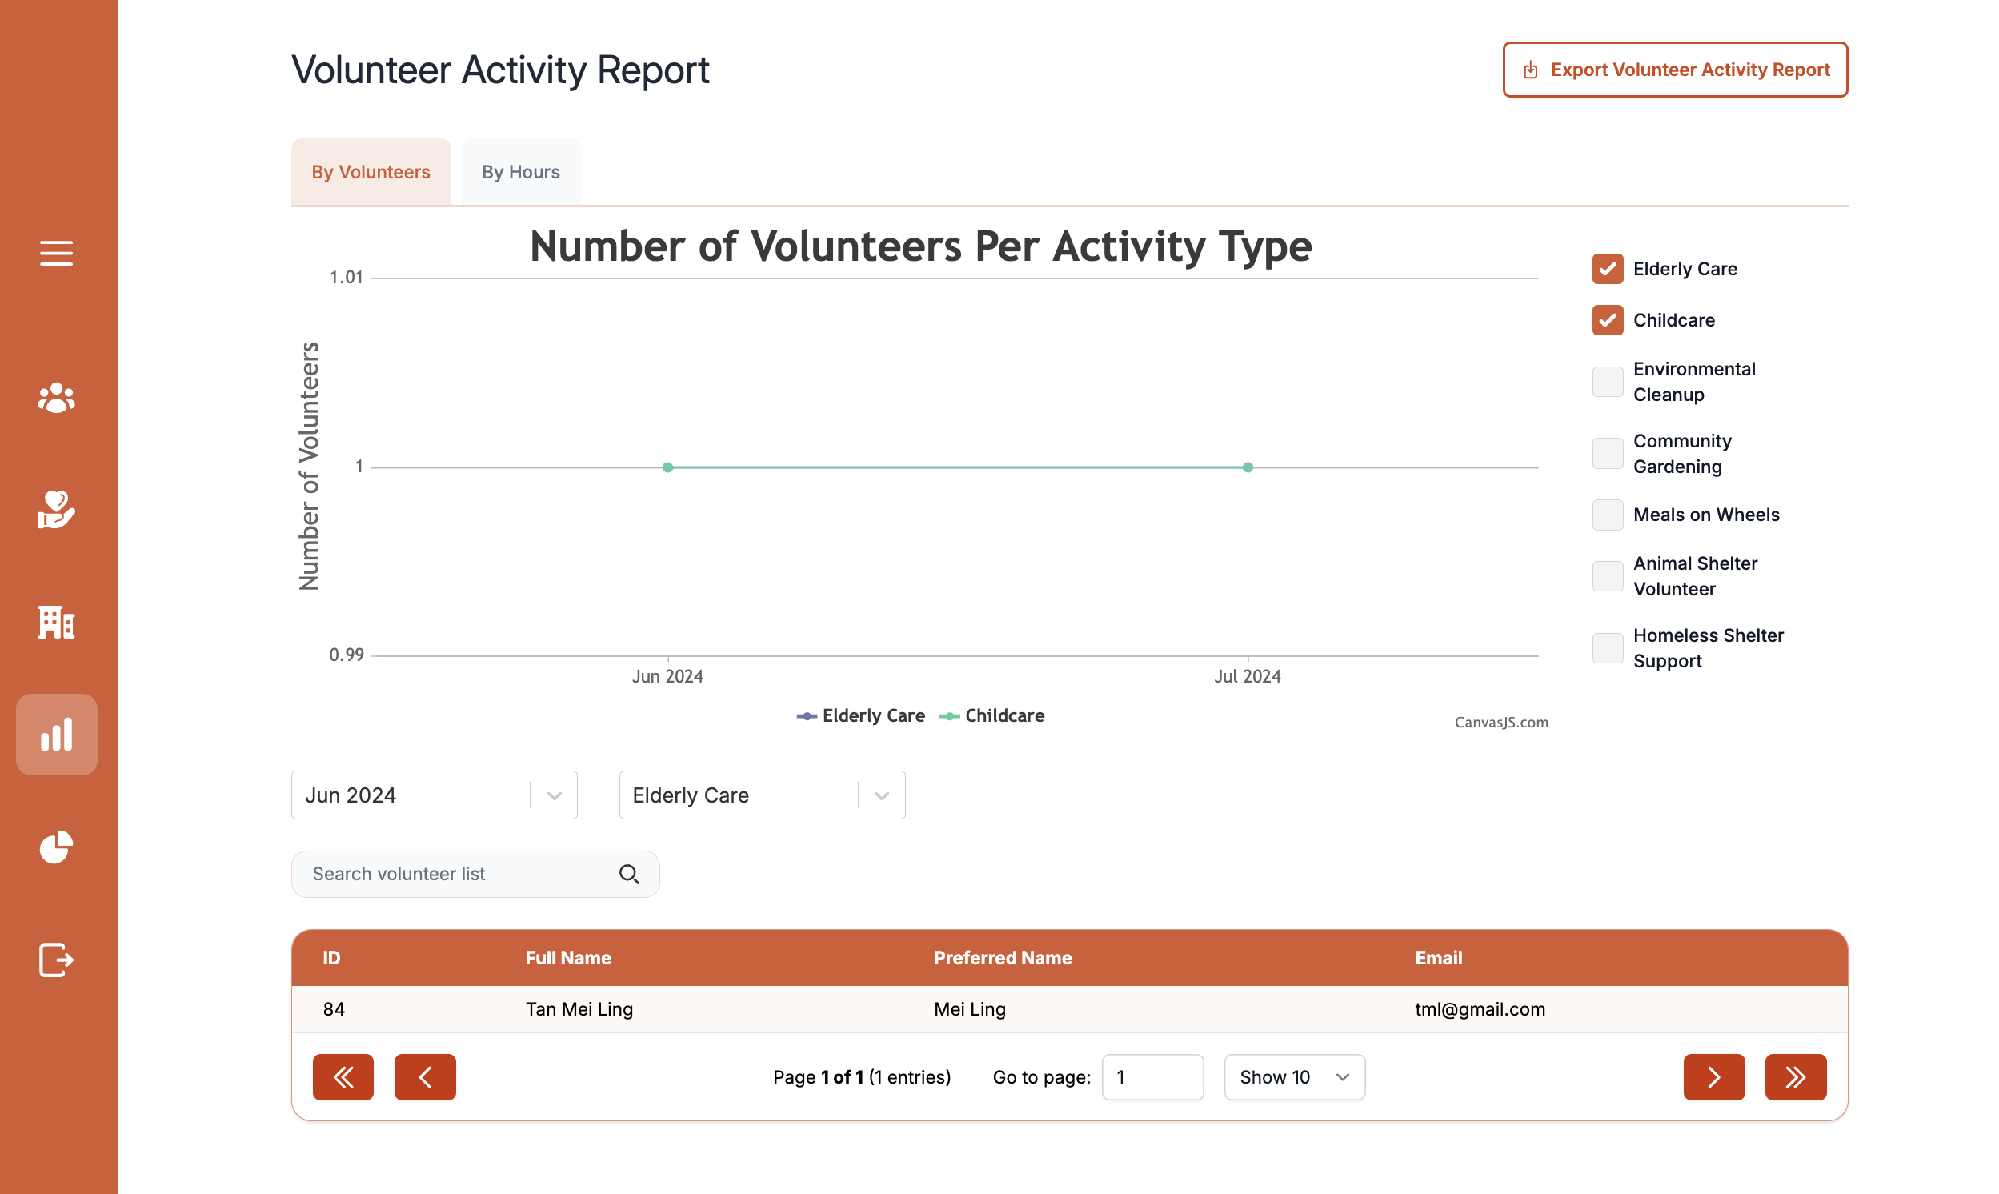
Task: Click the logout icon in sidebar
Action: pyautogui.click(x=56, y=959)
